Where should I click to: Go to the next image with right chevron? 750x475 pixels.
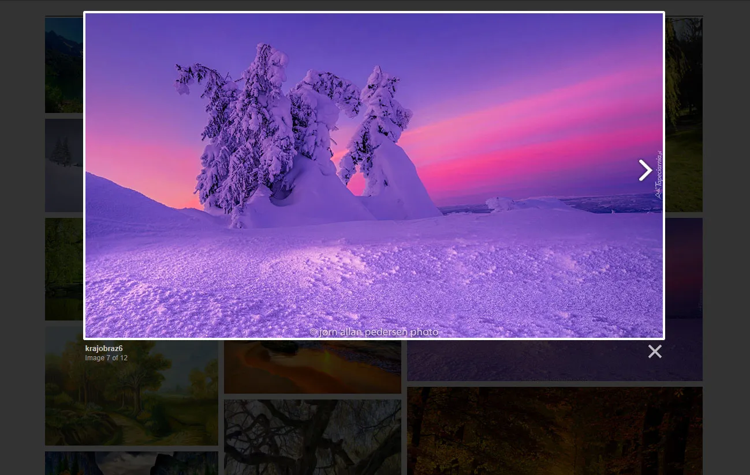pyautogui.click(x=644, y=170)
